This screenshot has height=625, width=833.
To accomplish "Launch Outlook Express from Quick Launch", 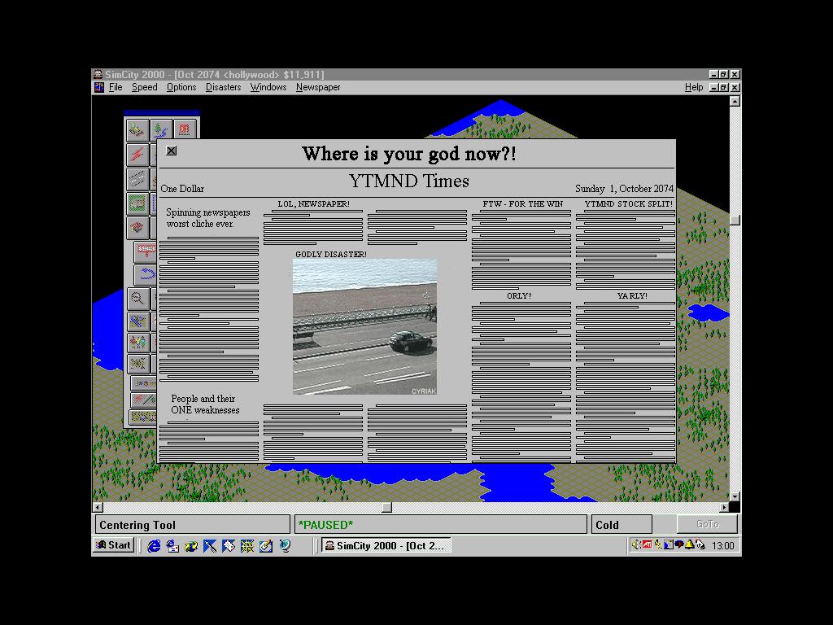I will tap(172, 546).
